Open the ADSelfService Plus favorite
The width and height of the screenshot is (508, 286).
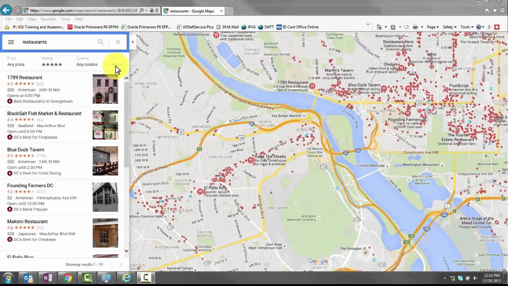click(194, 27)
